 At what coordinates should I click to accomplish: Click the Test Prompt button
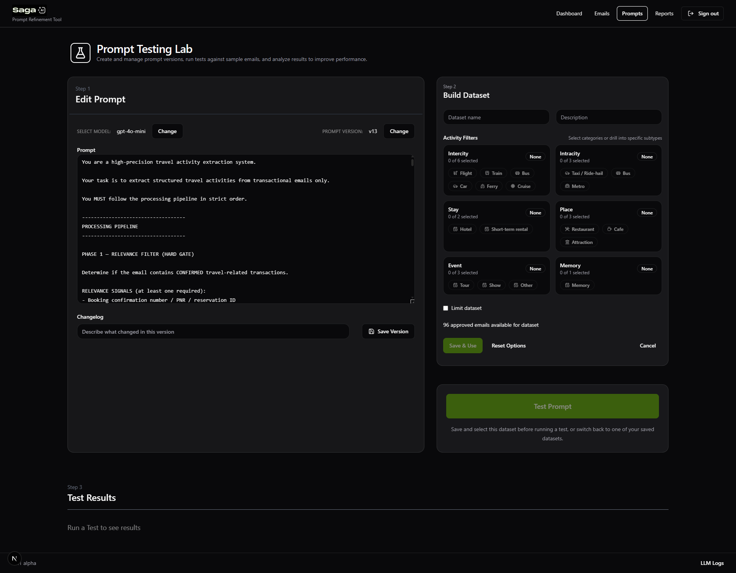(x=552, y=406)
